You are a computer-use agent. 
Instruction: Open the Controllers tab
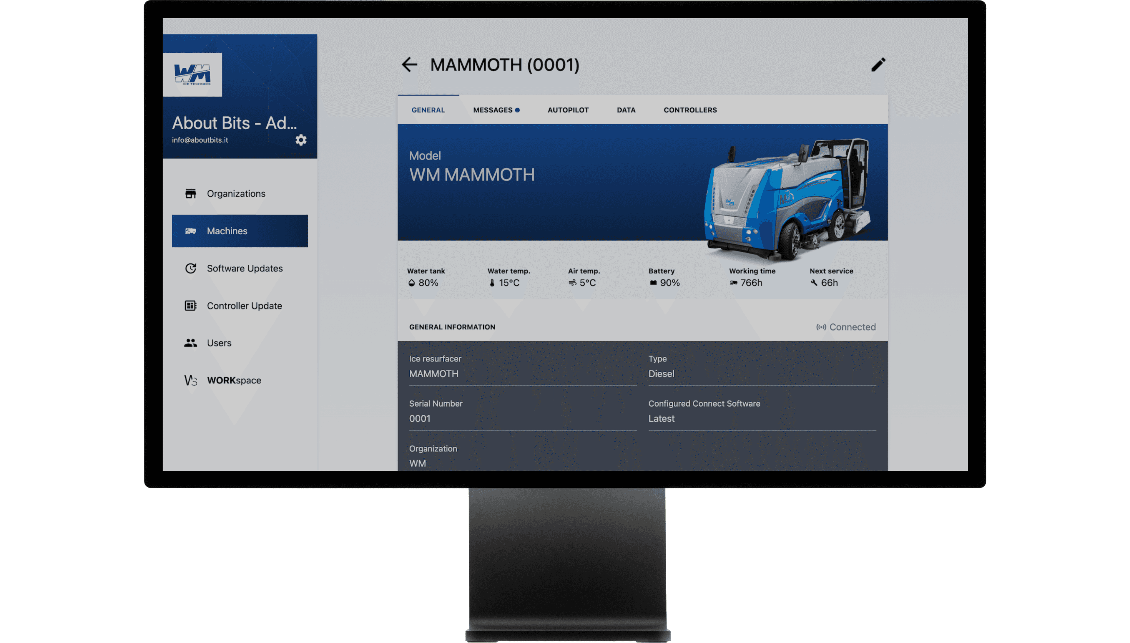pos(690,110)
